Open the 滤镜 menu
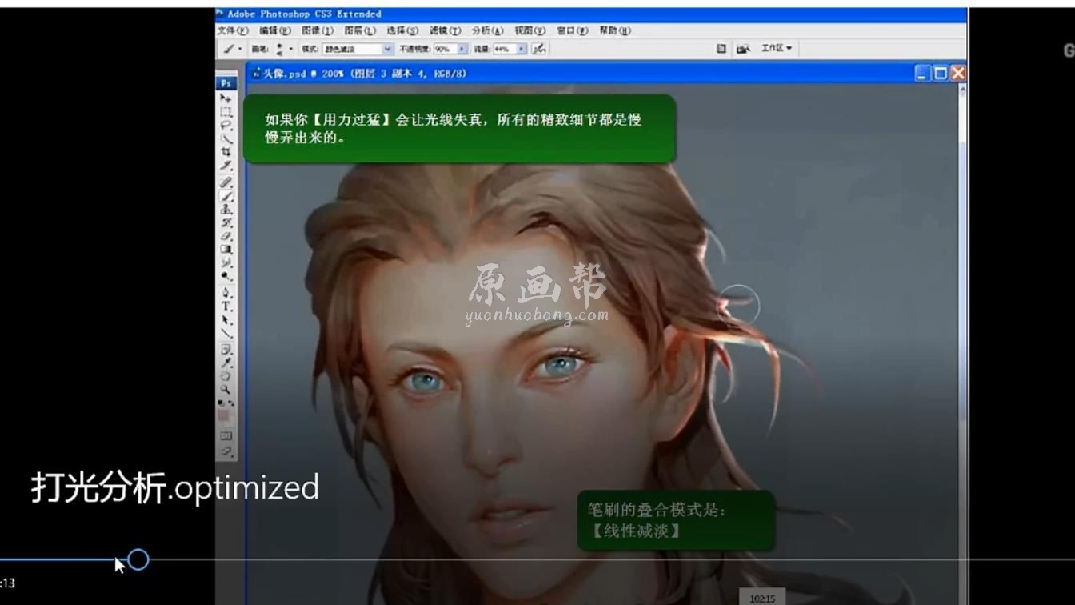The width and height of the screenshot is (1075, 605). pyautogui.click(x=445, y=30)
